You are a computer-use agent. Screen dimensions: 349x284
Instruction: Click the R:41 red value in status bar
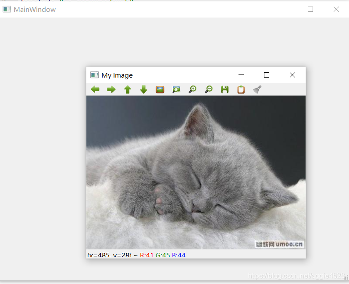click(146, 255)
